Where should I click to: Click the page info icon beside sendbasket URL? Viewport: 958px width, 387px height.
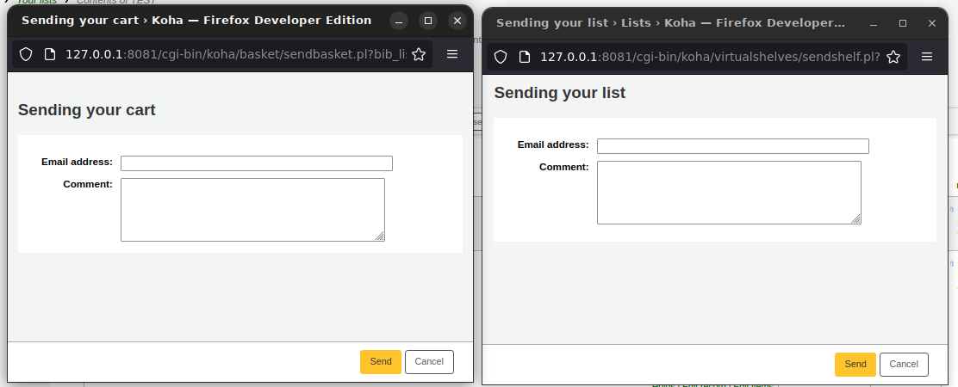[50, 54]
